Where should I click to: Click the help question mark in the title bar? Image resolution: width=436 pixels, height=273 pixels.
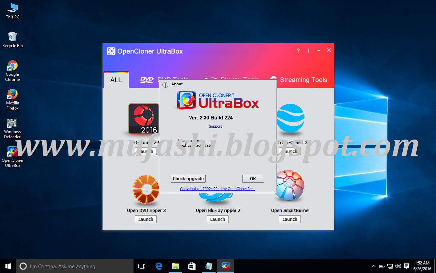pos(298,50)
